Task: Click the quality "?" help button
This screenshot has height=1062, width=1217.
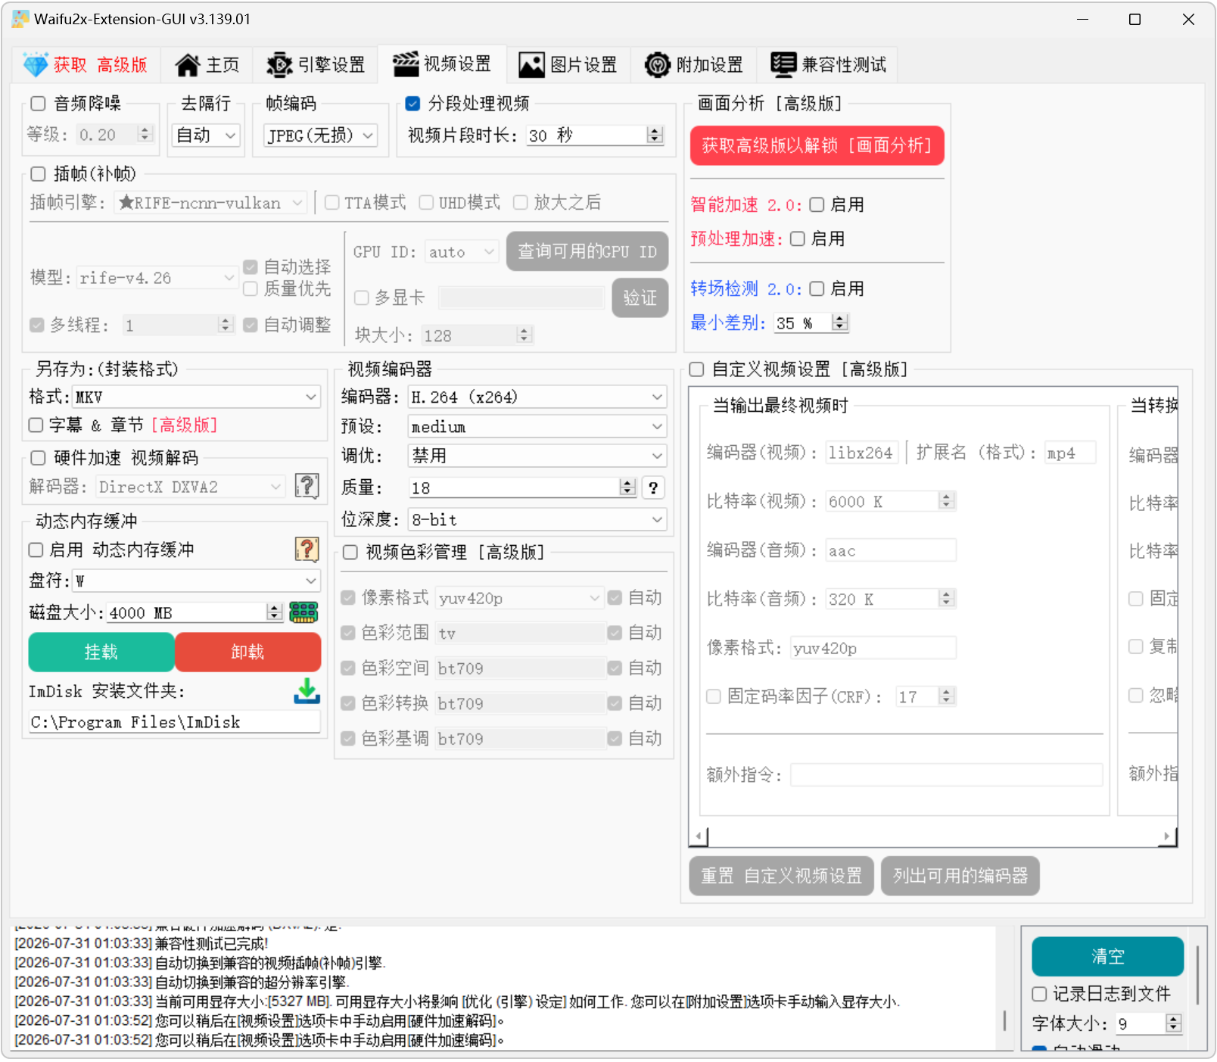Action: [x=653, y=487]
